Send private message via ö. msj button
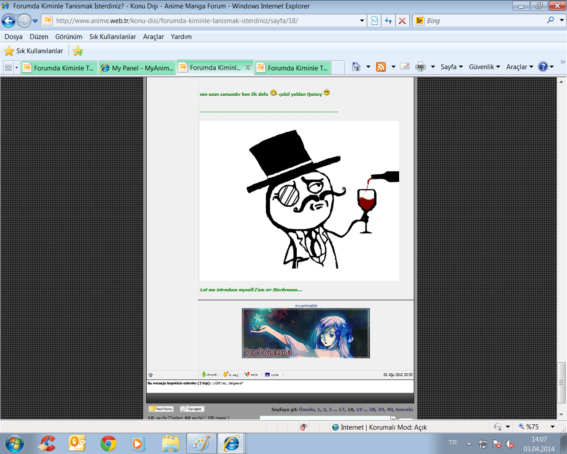Viewport: 567px width, 454px height. coord(231,375)
